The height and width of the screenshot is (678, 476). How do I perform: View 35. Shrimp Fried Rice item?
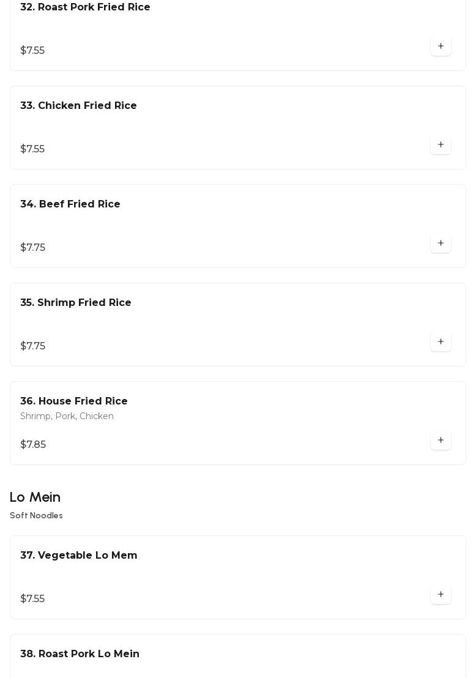tap(76, 303)
